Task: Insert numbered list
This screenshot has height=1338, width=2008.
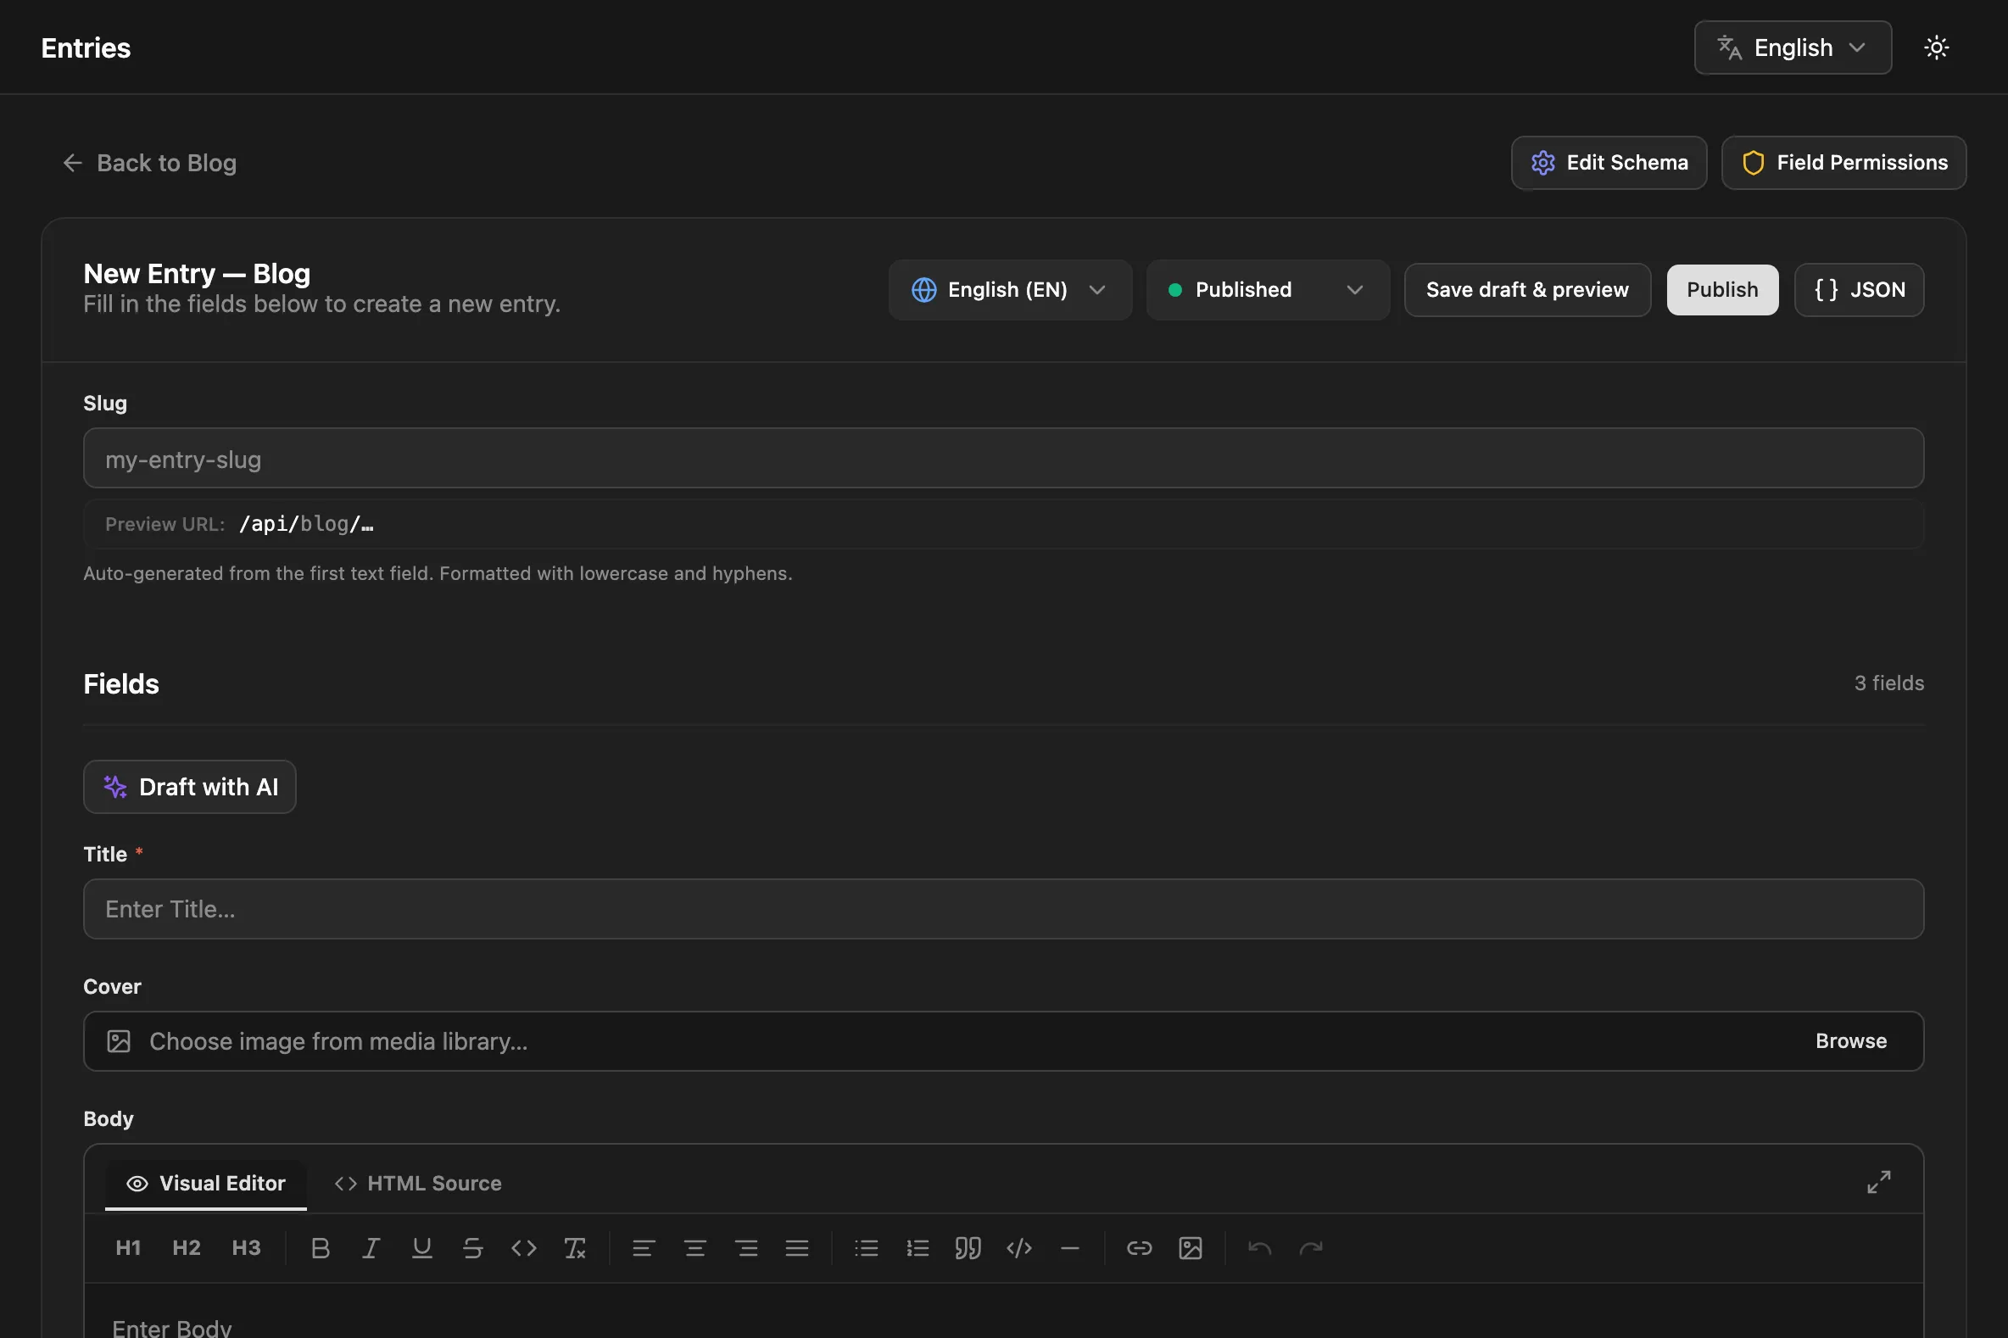Action: point(918,1247)
